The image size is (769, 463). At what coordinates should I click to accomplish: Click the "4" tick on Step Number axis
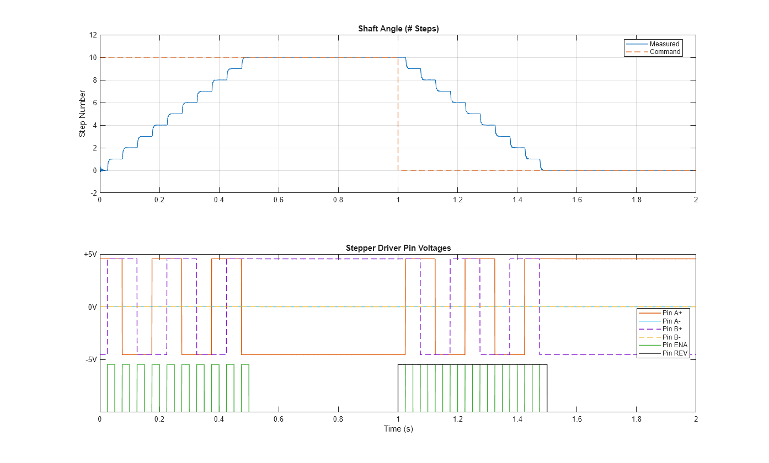95,126
